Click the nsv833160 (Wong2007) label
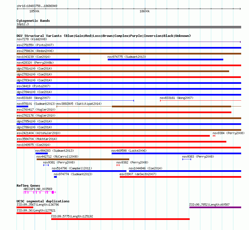Image resolution: width=249 pixels, height=230 pixels. click(x=34, y=98)
